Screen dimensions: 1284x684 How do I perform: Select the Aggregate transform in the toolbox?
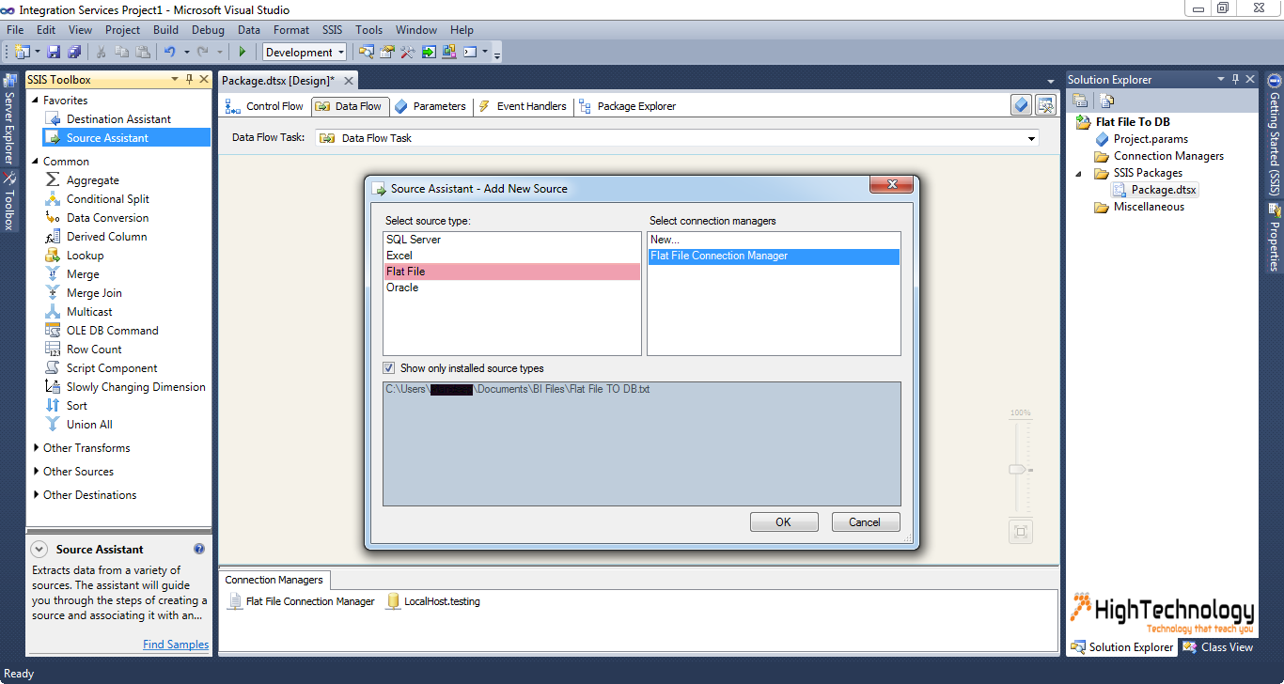(93, 180)
